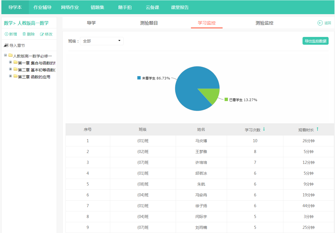335x233 pixels.
Task: Switch to the 测验监控 tab
Action: [264, 23]
